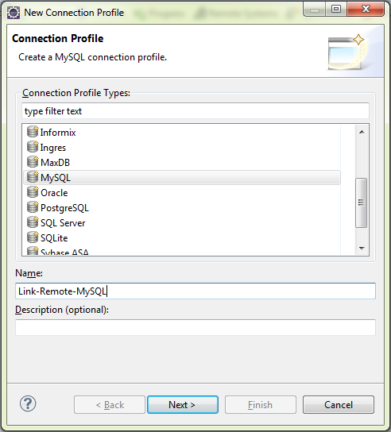391x432 pixels.
Task: Focus the type filter text field
Action: click(x=195, y=111)
